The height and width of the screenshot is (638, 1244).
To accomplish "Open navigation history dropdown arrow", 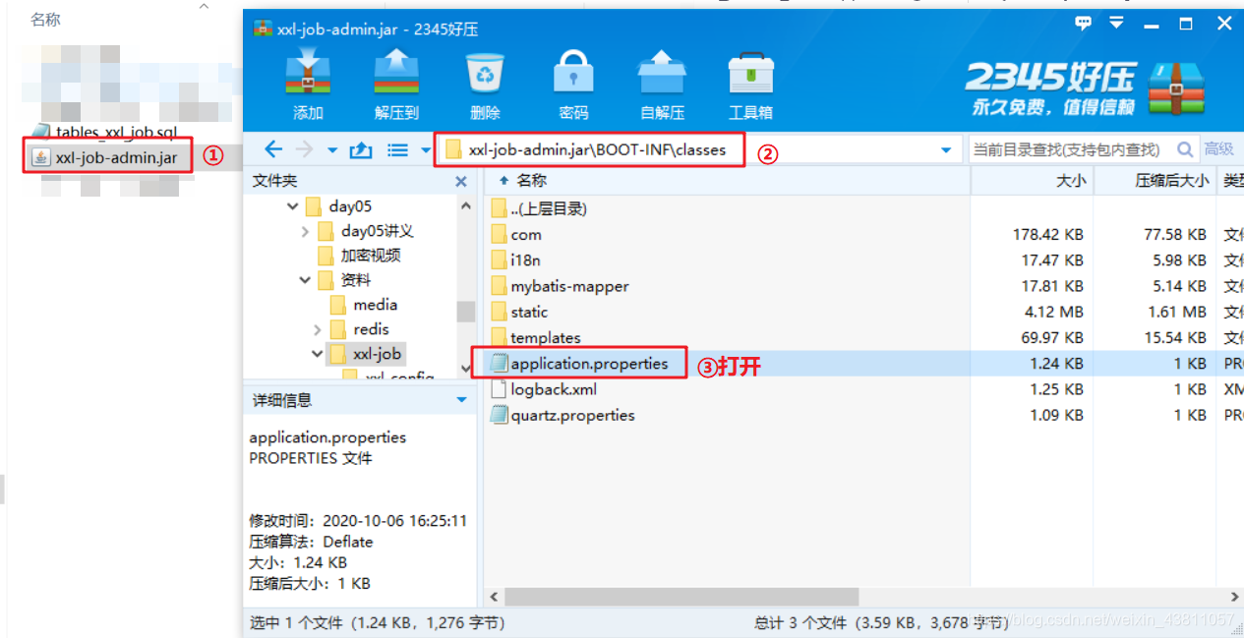I will point(332,150).
